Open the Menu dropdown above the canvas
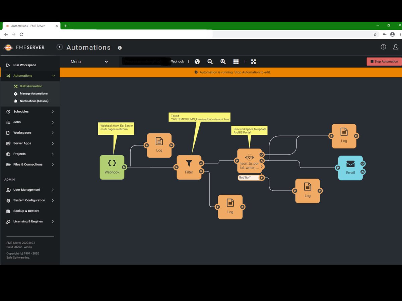 point(89,62)
